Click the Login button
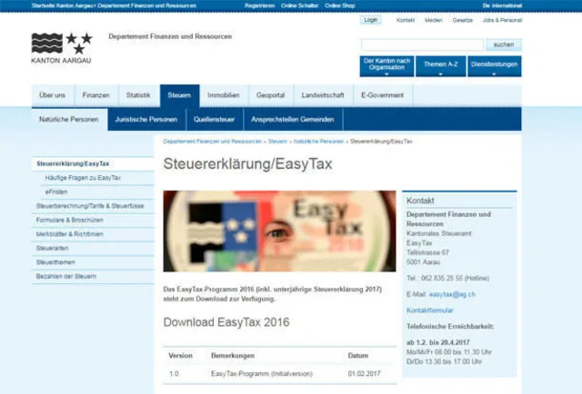Screen dimensions: 582x394 (370, 20)
